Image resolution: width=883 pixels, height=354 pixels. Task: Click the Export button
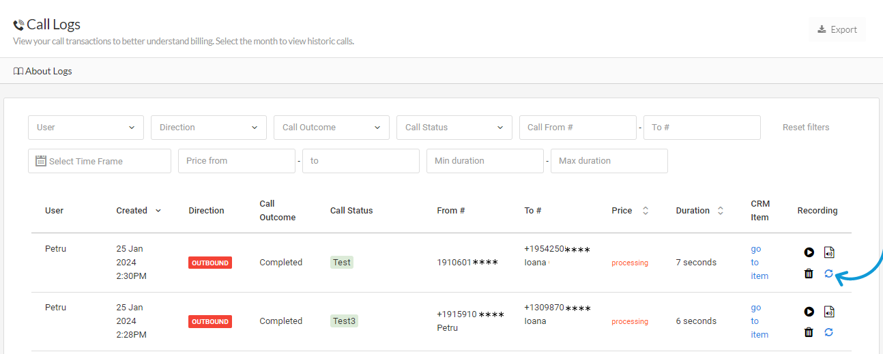837,29
